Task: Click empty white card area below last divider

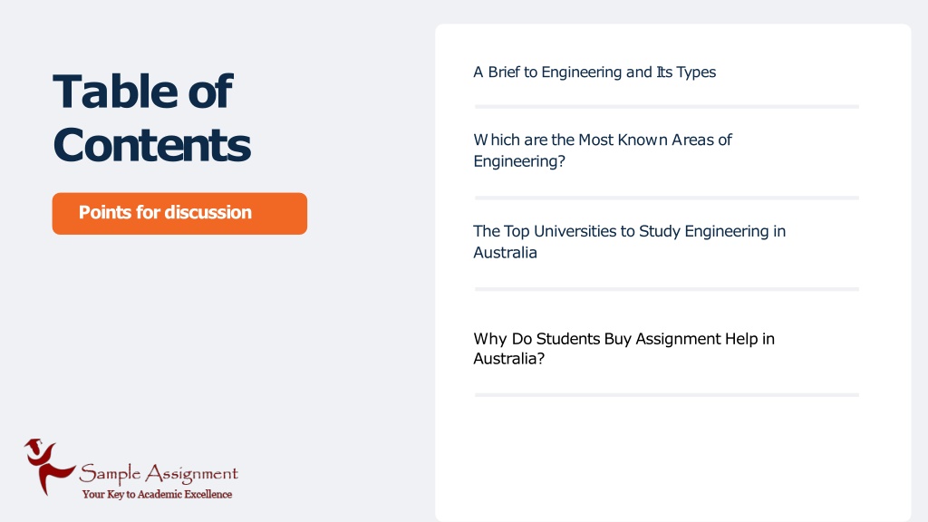Action: tap(673, 459)
